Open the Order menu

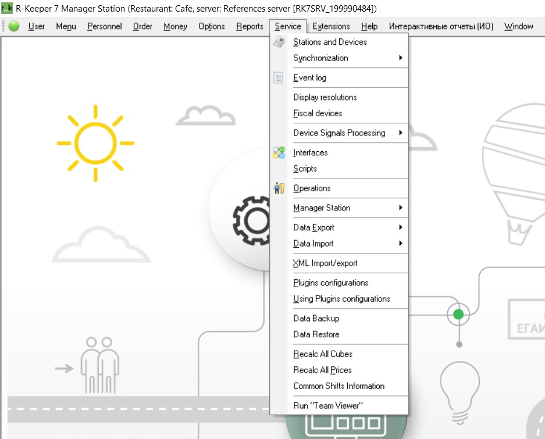click(143, 26)
